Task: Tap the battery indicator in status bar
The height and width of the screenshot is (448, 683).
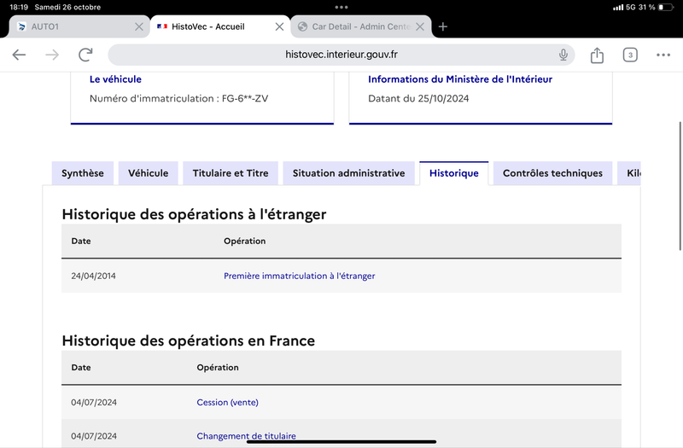Action: [x=667, y=7]
